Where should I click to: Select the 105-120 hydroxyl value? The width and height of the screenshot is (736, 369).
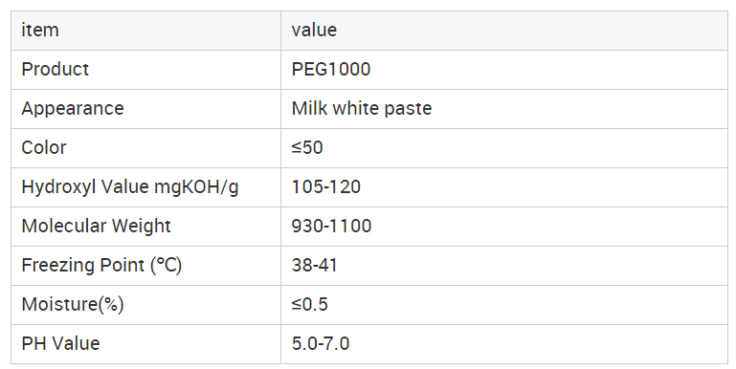pos(326,187)
